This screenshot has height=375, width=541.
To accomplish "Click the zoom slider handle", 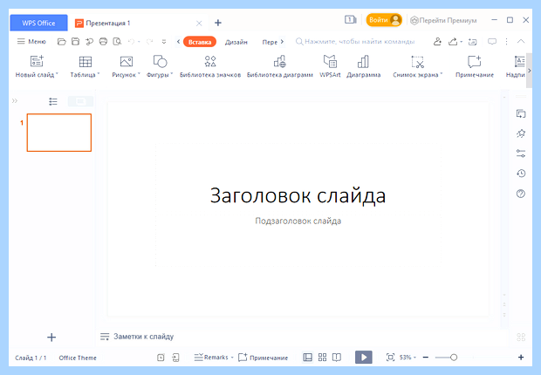I will [454, 358].
